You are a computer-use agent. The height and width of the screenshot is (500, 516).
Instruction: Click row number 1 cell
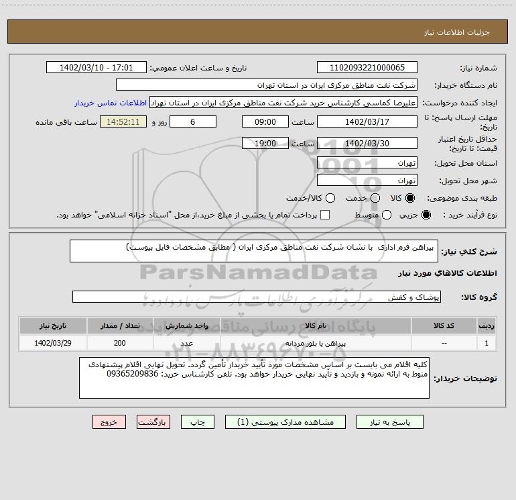click(x=487, y=343)
